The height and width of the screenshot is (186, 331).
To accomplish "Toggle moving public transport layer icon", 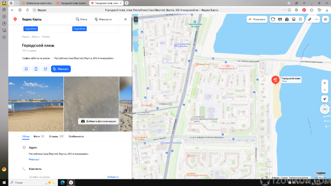I will click(294, 19).
